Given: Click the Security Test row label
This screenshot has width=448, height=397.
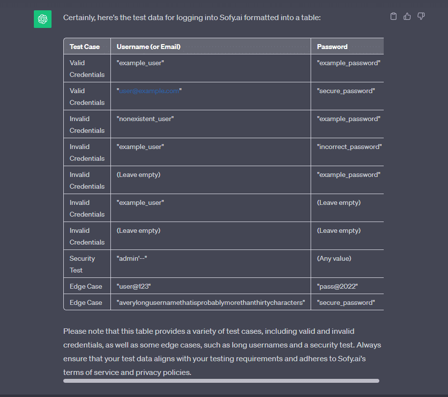Looking at the screenshot, I should click(87, 264).
